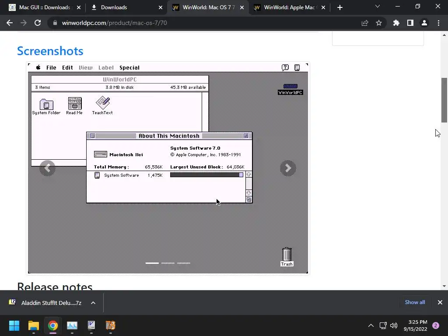
Task: Select the WinWorld Mac OS 7 tab
Action: pos(208,7)
